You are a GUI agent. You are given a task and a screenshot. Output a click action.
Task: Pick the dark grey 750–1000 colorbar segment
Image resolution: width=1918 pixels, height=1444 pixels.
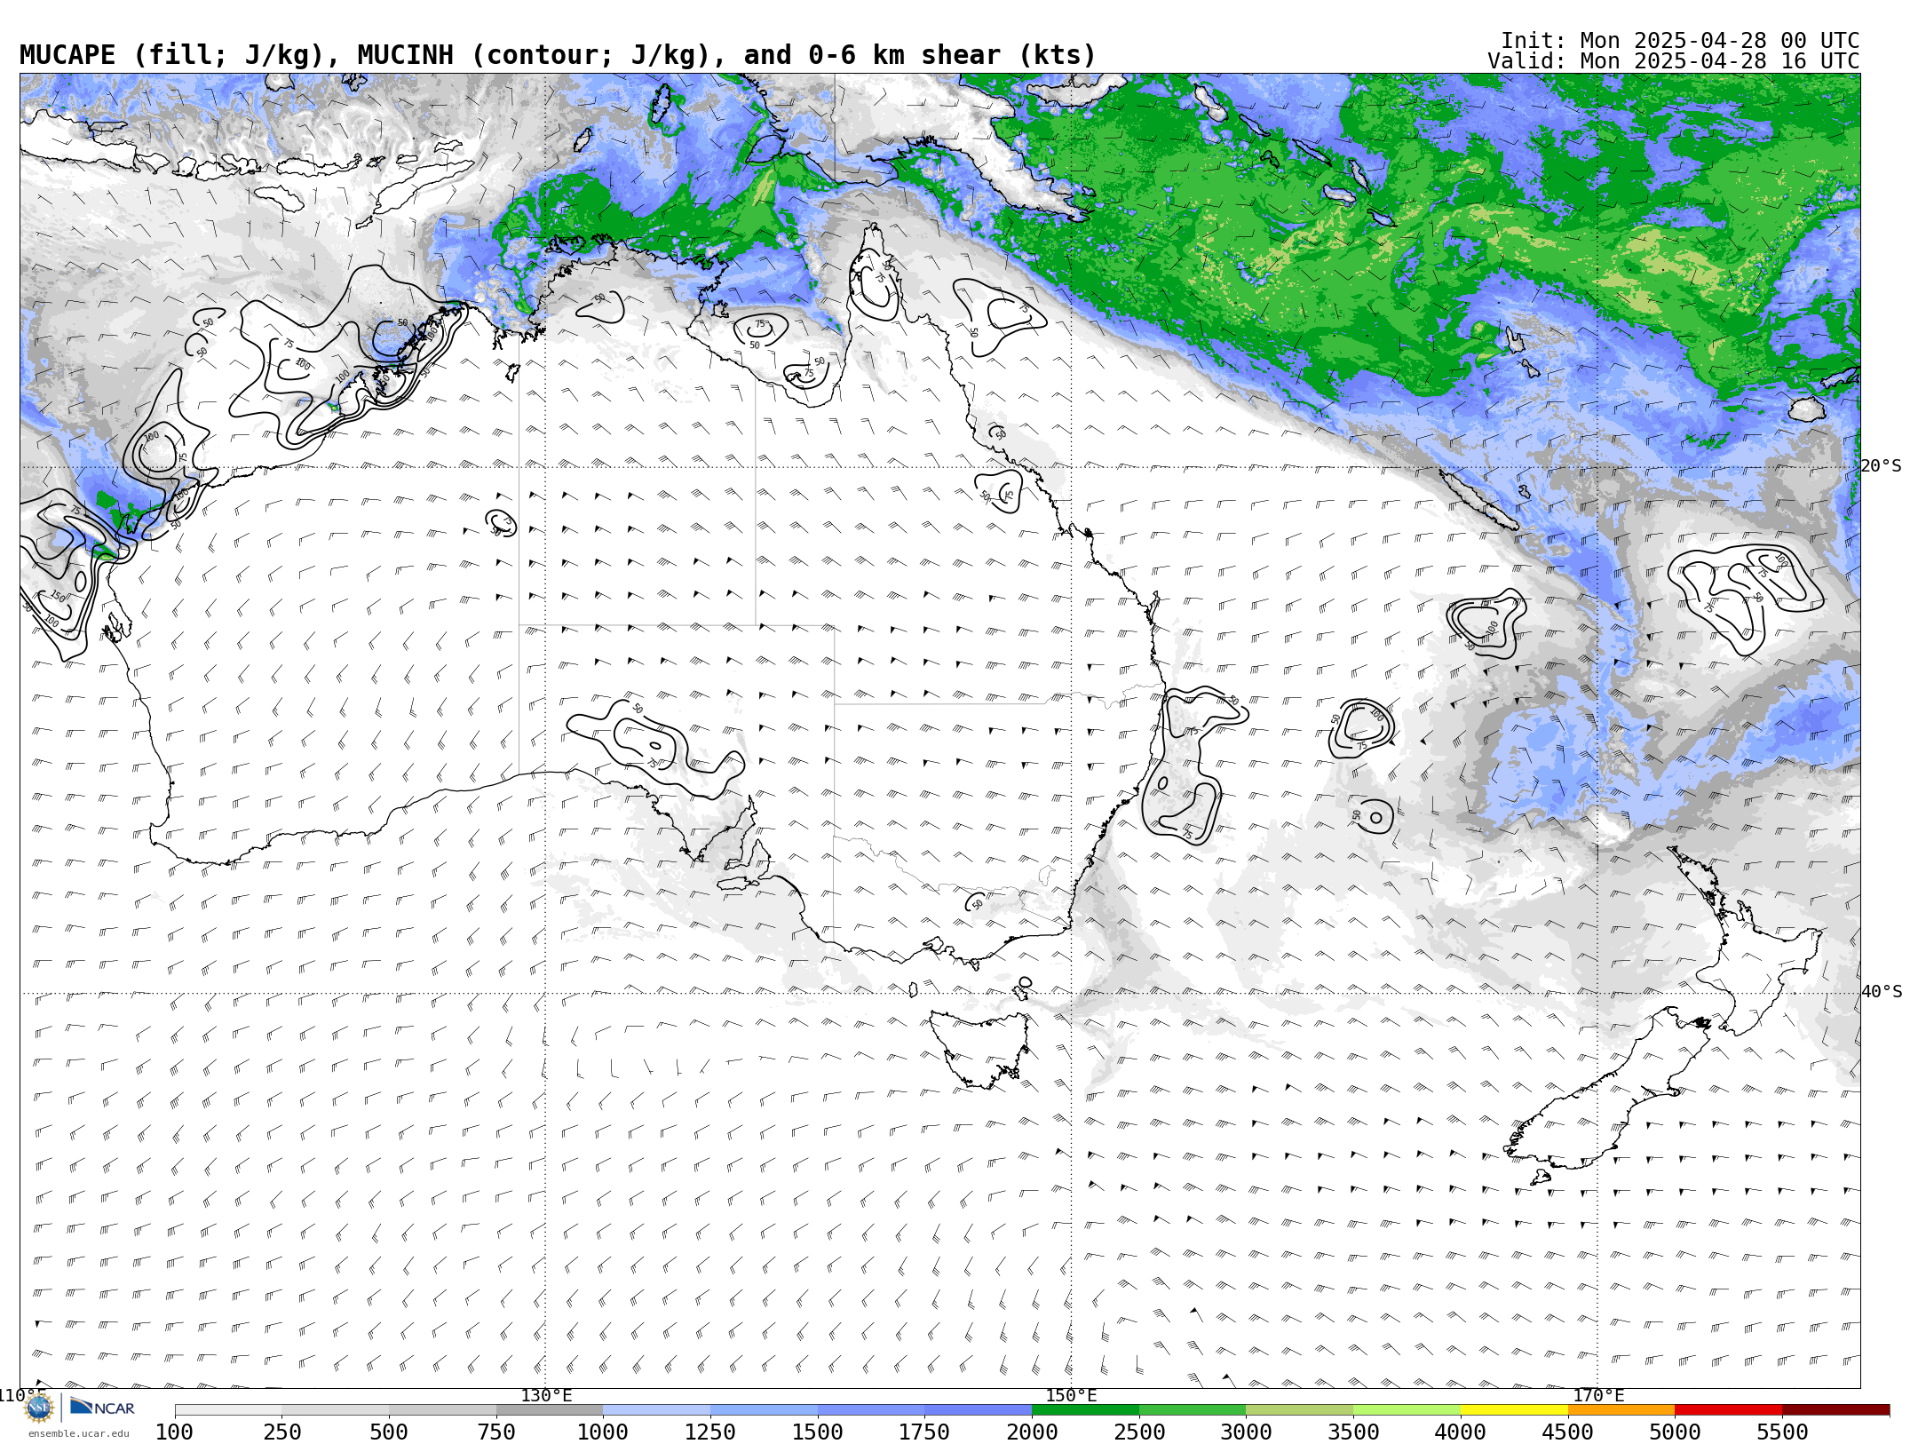(x=550, y=1410)
